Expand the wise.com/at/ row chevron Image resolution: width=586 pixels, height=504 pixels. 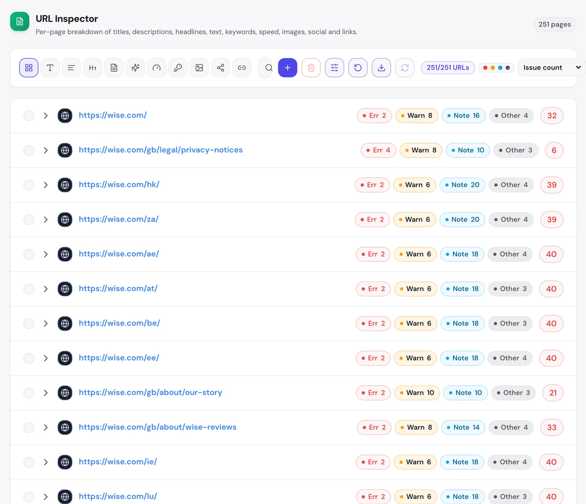tap(46, 289)
